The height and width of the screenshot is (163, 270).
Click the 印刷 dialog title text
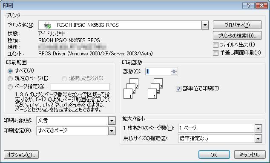point(8,6)
